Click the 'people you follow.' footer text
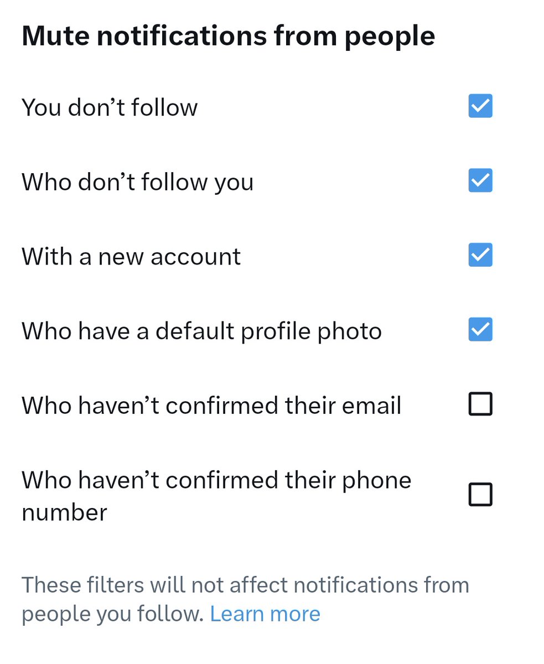 click(113, 614)
